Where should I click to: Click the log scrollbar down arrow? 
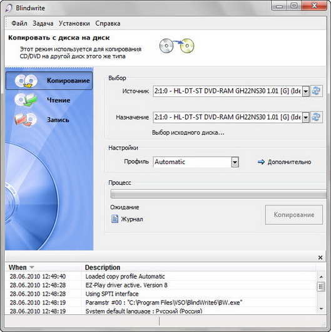[321, 309]
